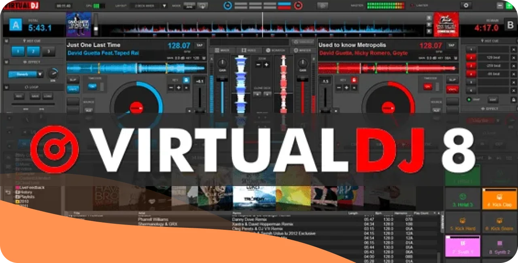Collapse the deck A EFFECT panel
Screen dimensions: 518x263
point(6,62)
